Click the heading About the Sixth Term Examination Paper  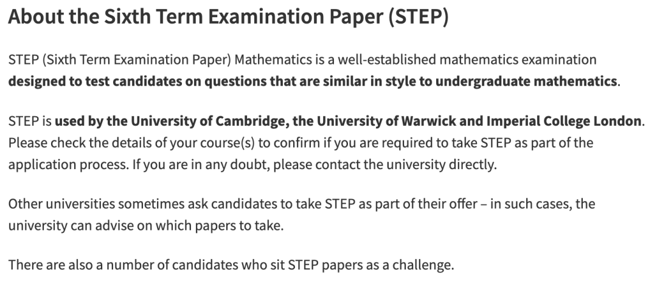(228, 17)
